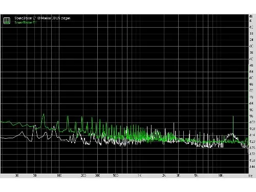Click the 2K frequency axis label
Viewport: 256px width, 192px height.
tap(164, 176)
